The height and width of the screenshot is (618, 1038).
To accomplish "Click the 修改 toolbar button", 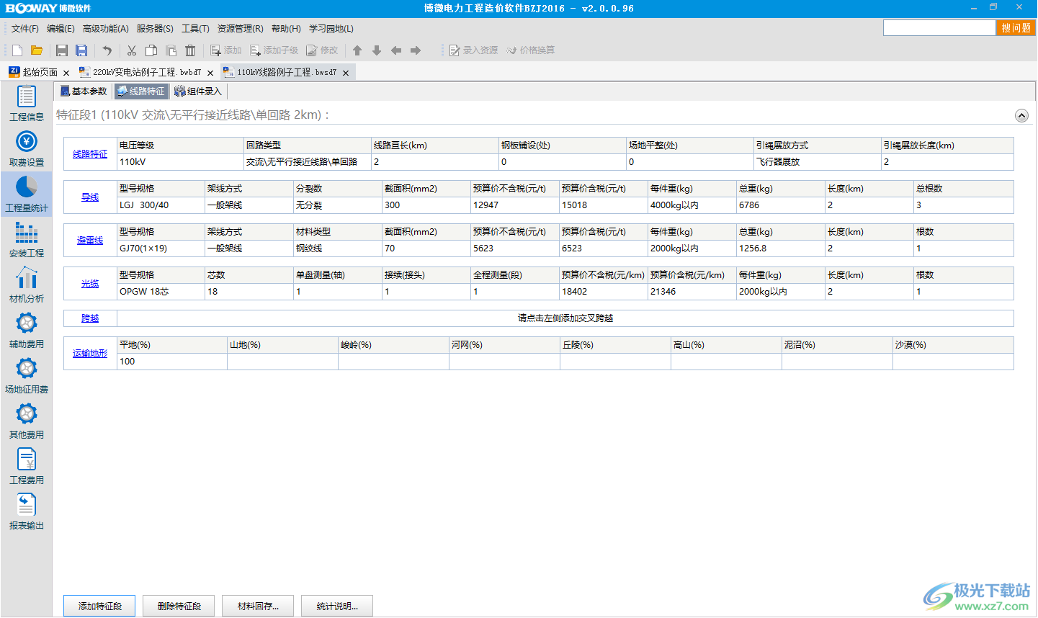I will coord(322,50).
